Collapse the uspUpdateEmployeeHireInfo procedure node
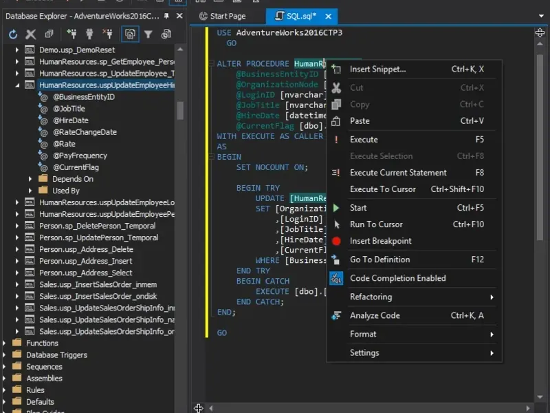The image size is (550, 413). (17, 85)
